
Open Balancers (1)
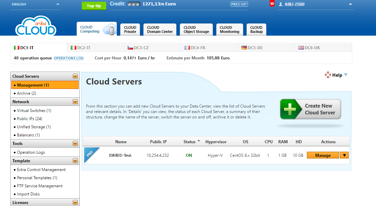28,135
